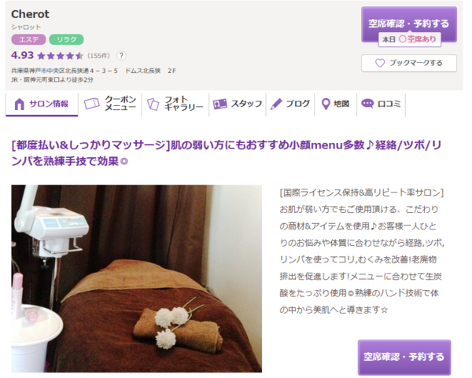Screen dimensions: 472x378
Task: Click the question mark help icon
Action: 121,56
